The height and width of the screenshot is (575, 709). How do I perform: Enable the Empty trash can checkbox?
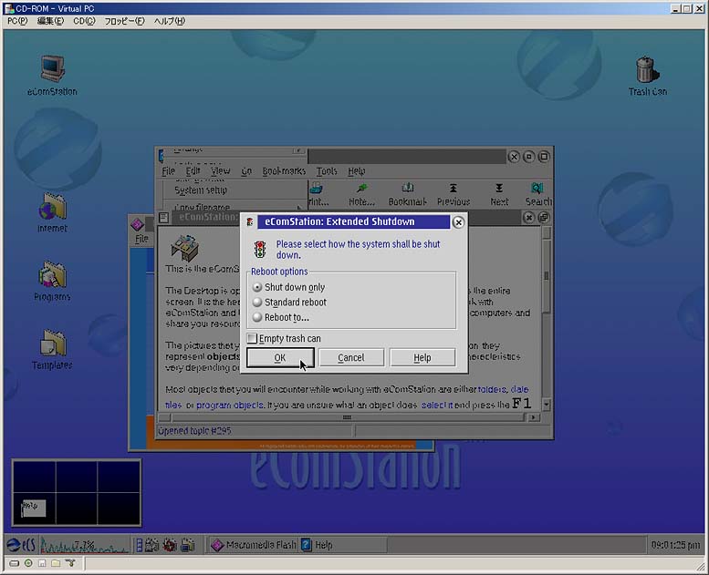[284, 338]
